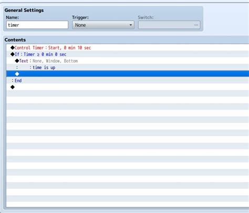Viewport: 249px width, 213px height.
Task: Click the General Settings heading
Action: [24, 10]
